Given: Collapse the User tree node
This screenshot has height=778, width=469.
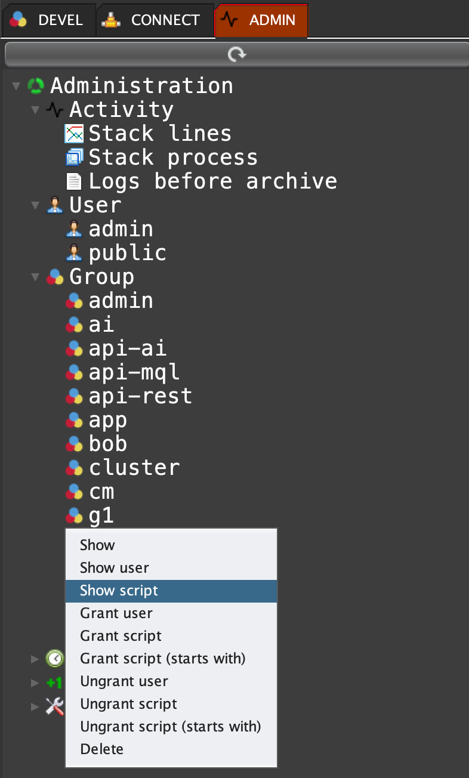Looking at the screenshot, I should (36, 206).
